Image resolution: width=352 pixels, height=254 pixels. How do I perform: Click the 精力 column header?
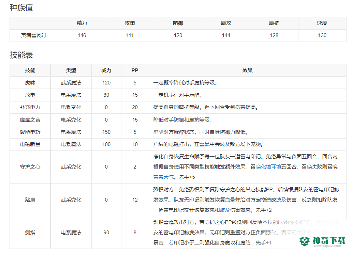click(82, 23)
